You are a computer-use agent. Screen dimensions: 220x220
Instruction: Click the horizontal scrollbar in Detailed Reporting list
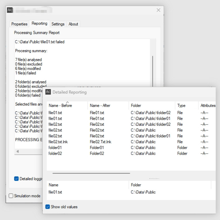[x=91, y=173]
